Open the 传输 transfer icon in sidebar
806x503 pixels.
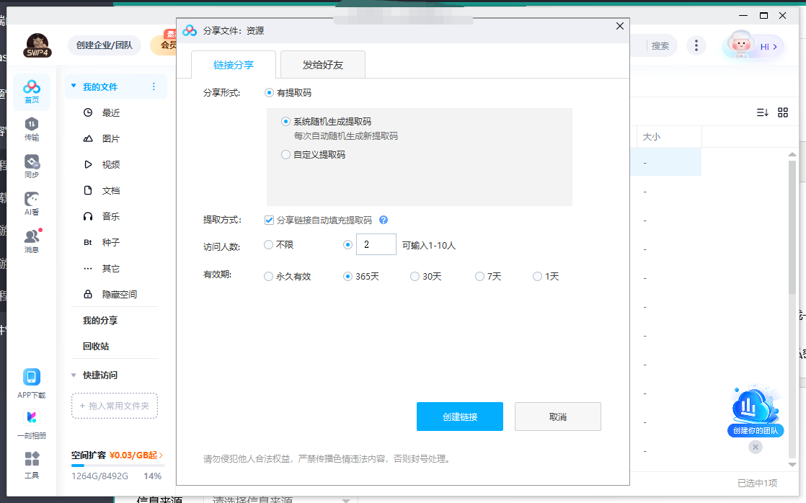click(x=32, y=125)
